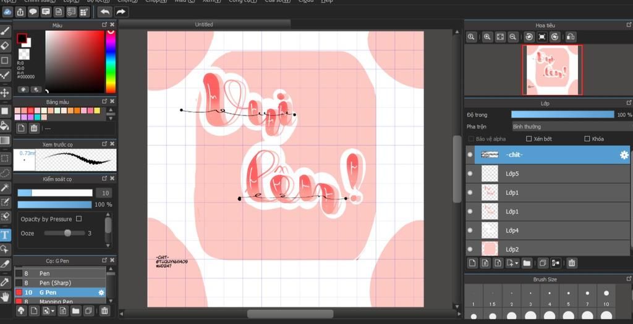Image resolution: width=633 pixels, height=324 pixels.
Task: Select the Magic Wand tool
Action: pyautogui.click(x=5, y=187)
